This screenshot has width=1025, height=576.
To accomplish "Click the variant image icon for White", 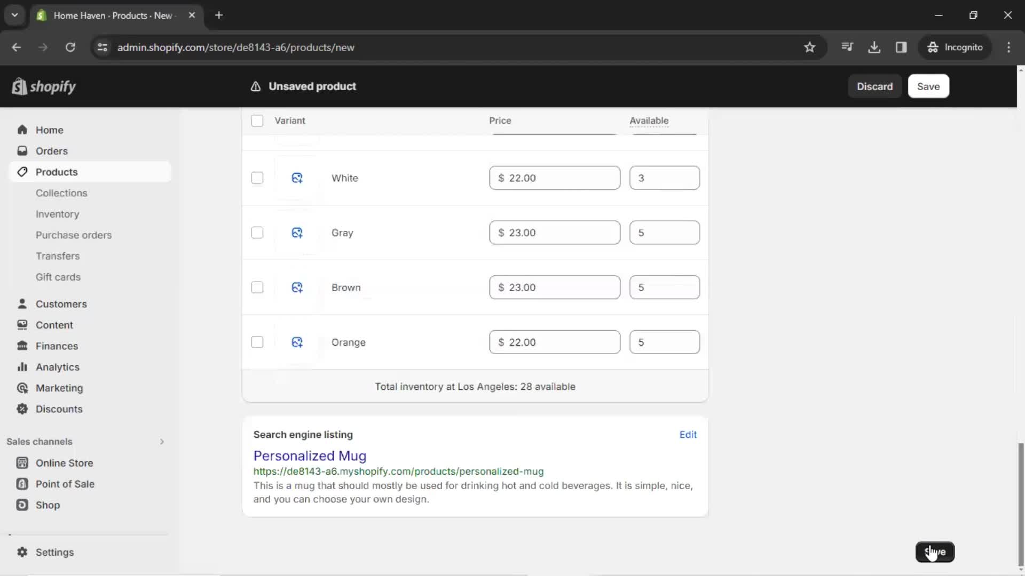I will pyautogui.click(x=296, y=178).
